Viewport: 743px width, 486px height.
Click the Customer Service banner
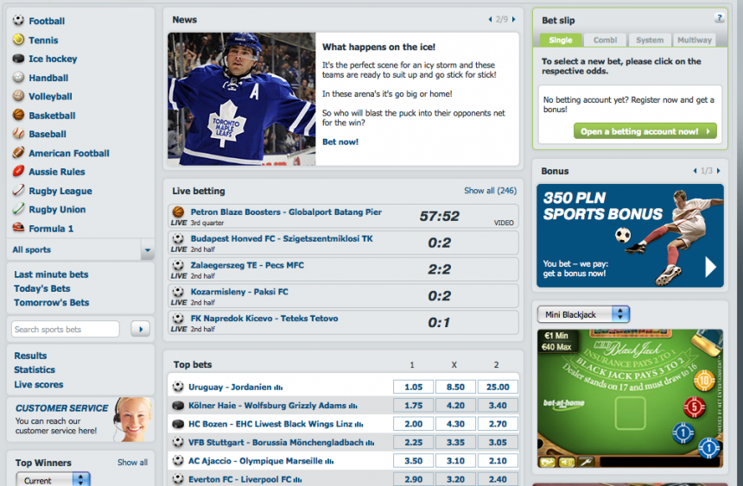pyautogui.click(x=80, y=420)
